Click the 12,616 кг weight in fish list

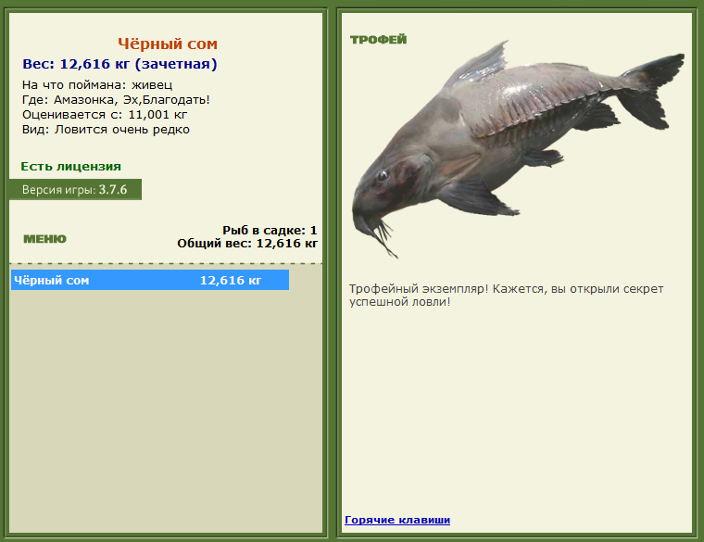[231, 281]
